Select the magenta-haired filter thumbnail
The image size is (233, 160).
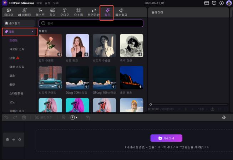coord(77,105)
